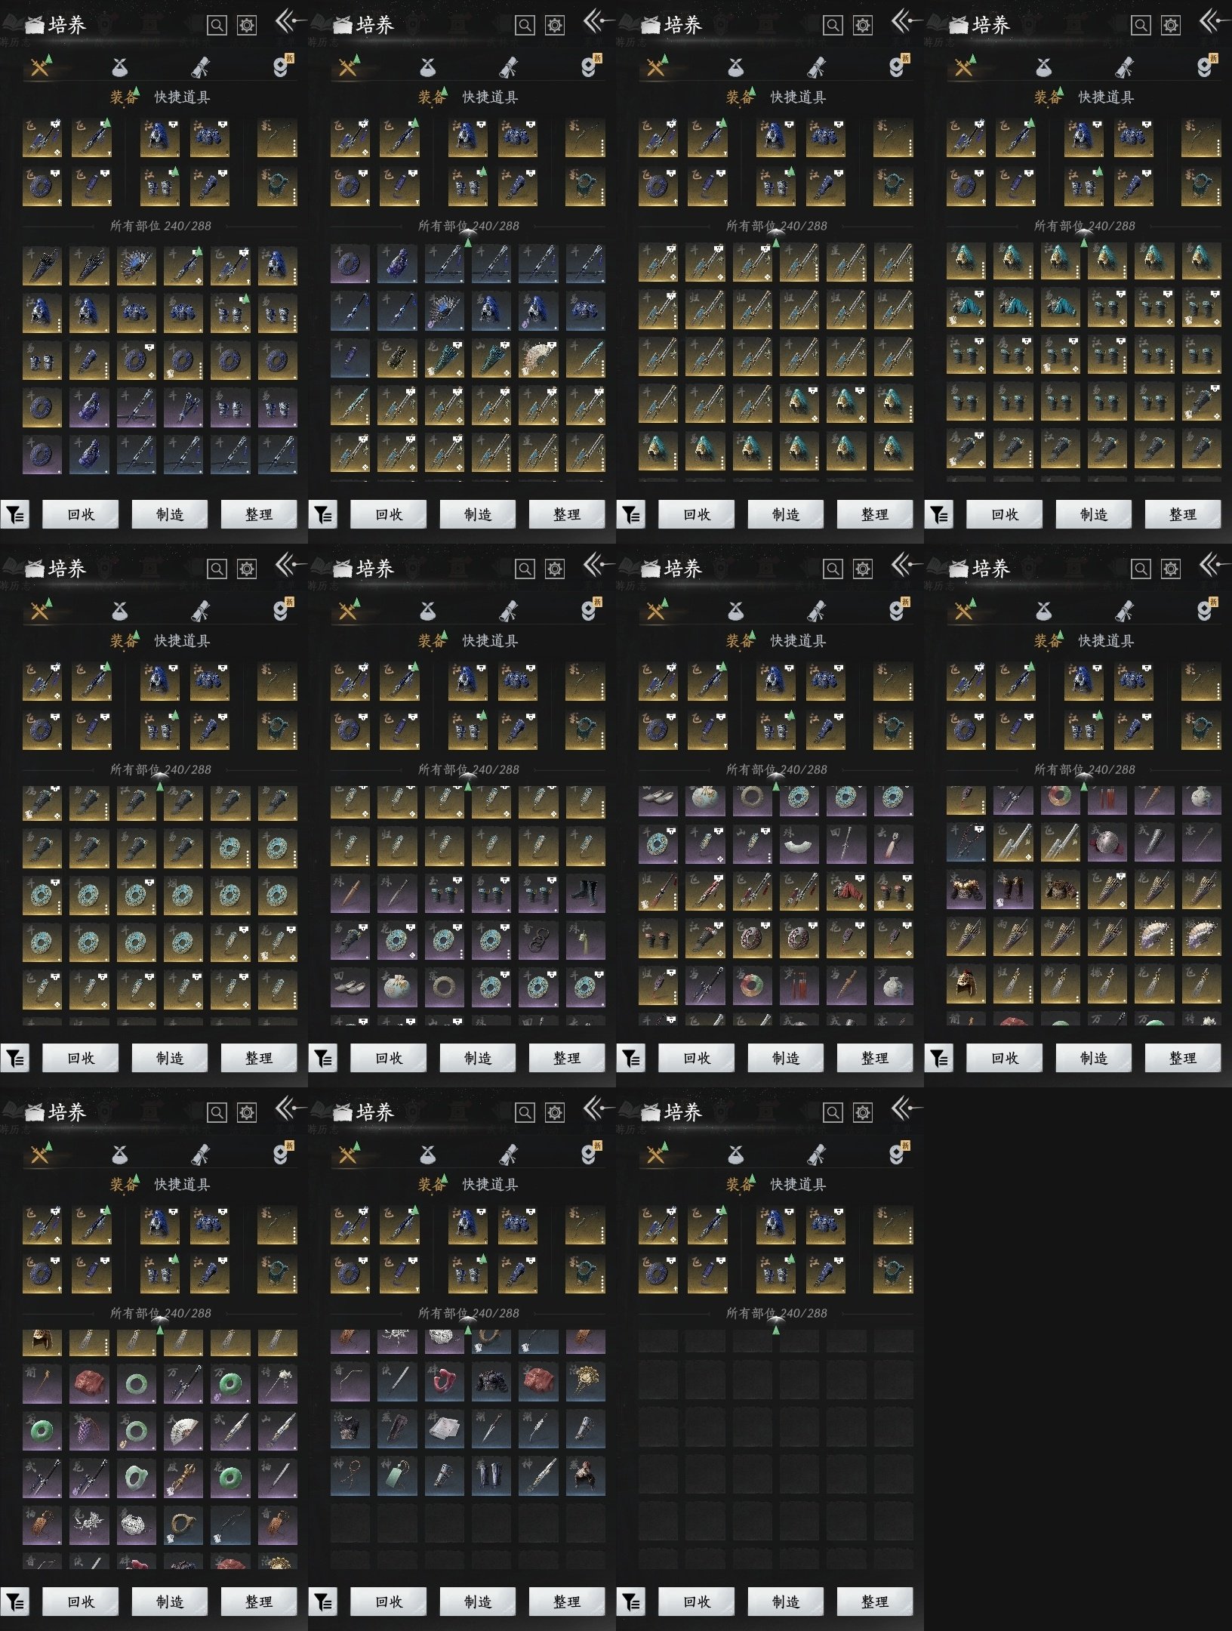
Task: Select the black boots inventory item
Action: (585, 893)
